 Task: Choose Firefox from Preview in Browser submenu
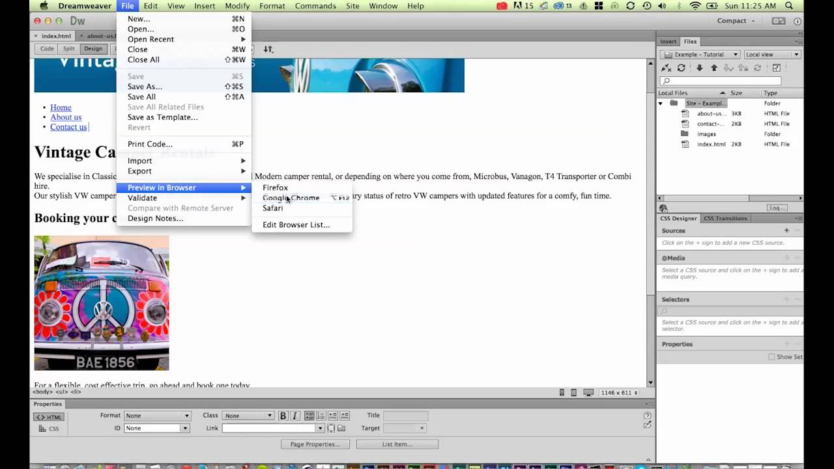point(302,188)
